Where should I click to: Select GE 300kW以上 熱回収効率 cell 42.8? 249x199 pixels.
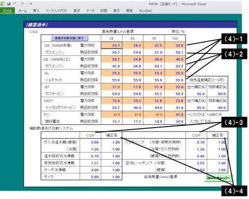pyautogui.click(x=111, y=66)
